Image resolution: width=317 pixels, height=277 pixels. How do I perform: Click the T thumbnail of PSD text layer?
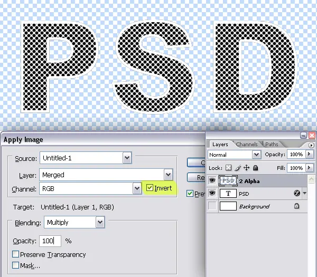click(228, 194)
